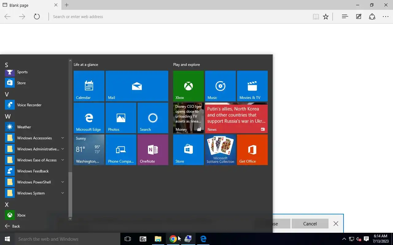
Task: Open Edge More actions menu
Action: [x=386, y=17]
